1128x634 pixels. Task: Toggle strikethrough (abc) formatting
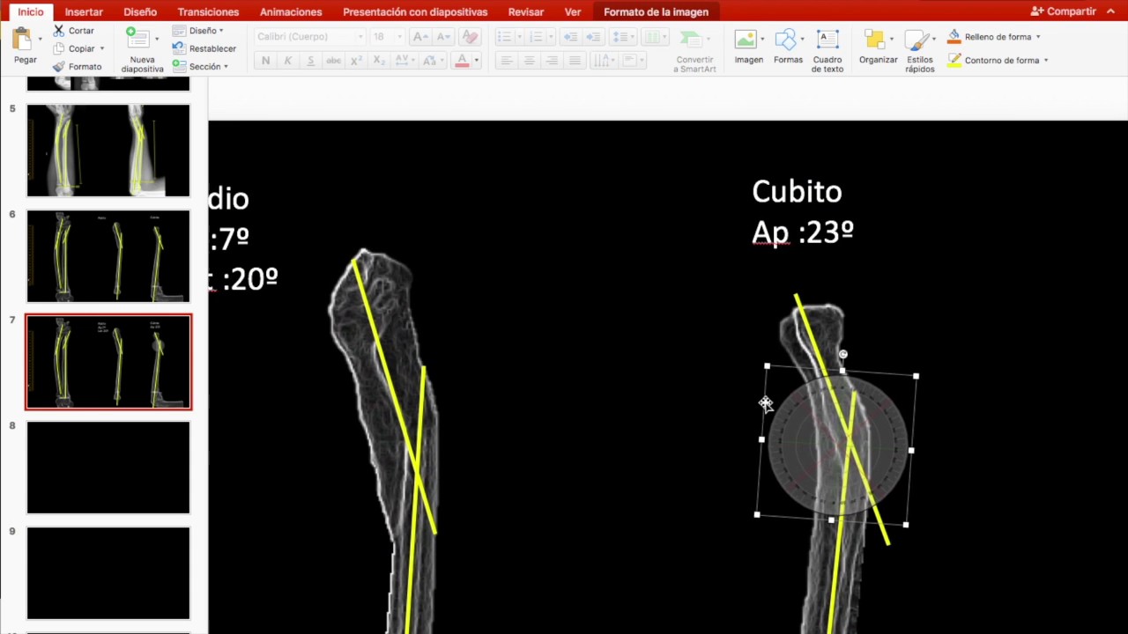pos(333,61)
